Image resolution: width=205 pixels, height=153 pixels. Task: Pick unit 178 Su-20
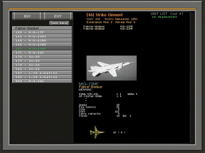pos(42,65)
